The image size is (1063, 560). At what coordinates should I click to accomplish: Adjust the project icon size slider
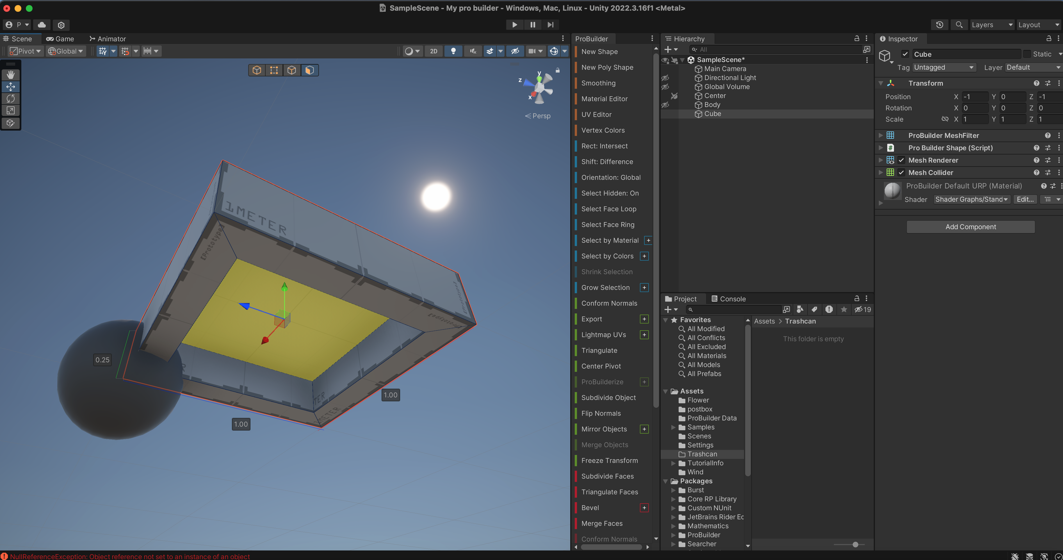tap(856, 544)
